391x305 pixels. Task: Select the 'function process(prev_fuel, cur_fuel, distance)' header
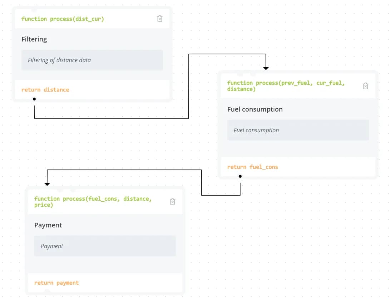pos(286,86)
